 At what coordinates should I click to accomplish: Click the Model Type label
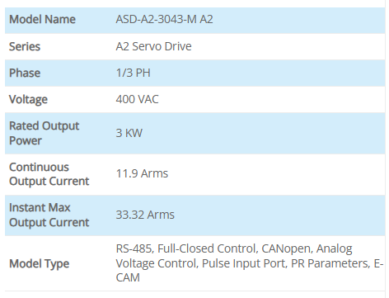[40, 264]
